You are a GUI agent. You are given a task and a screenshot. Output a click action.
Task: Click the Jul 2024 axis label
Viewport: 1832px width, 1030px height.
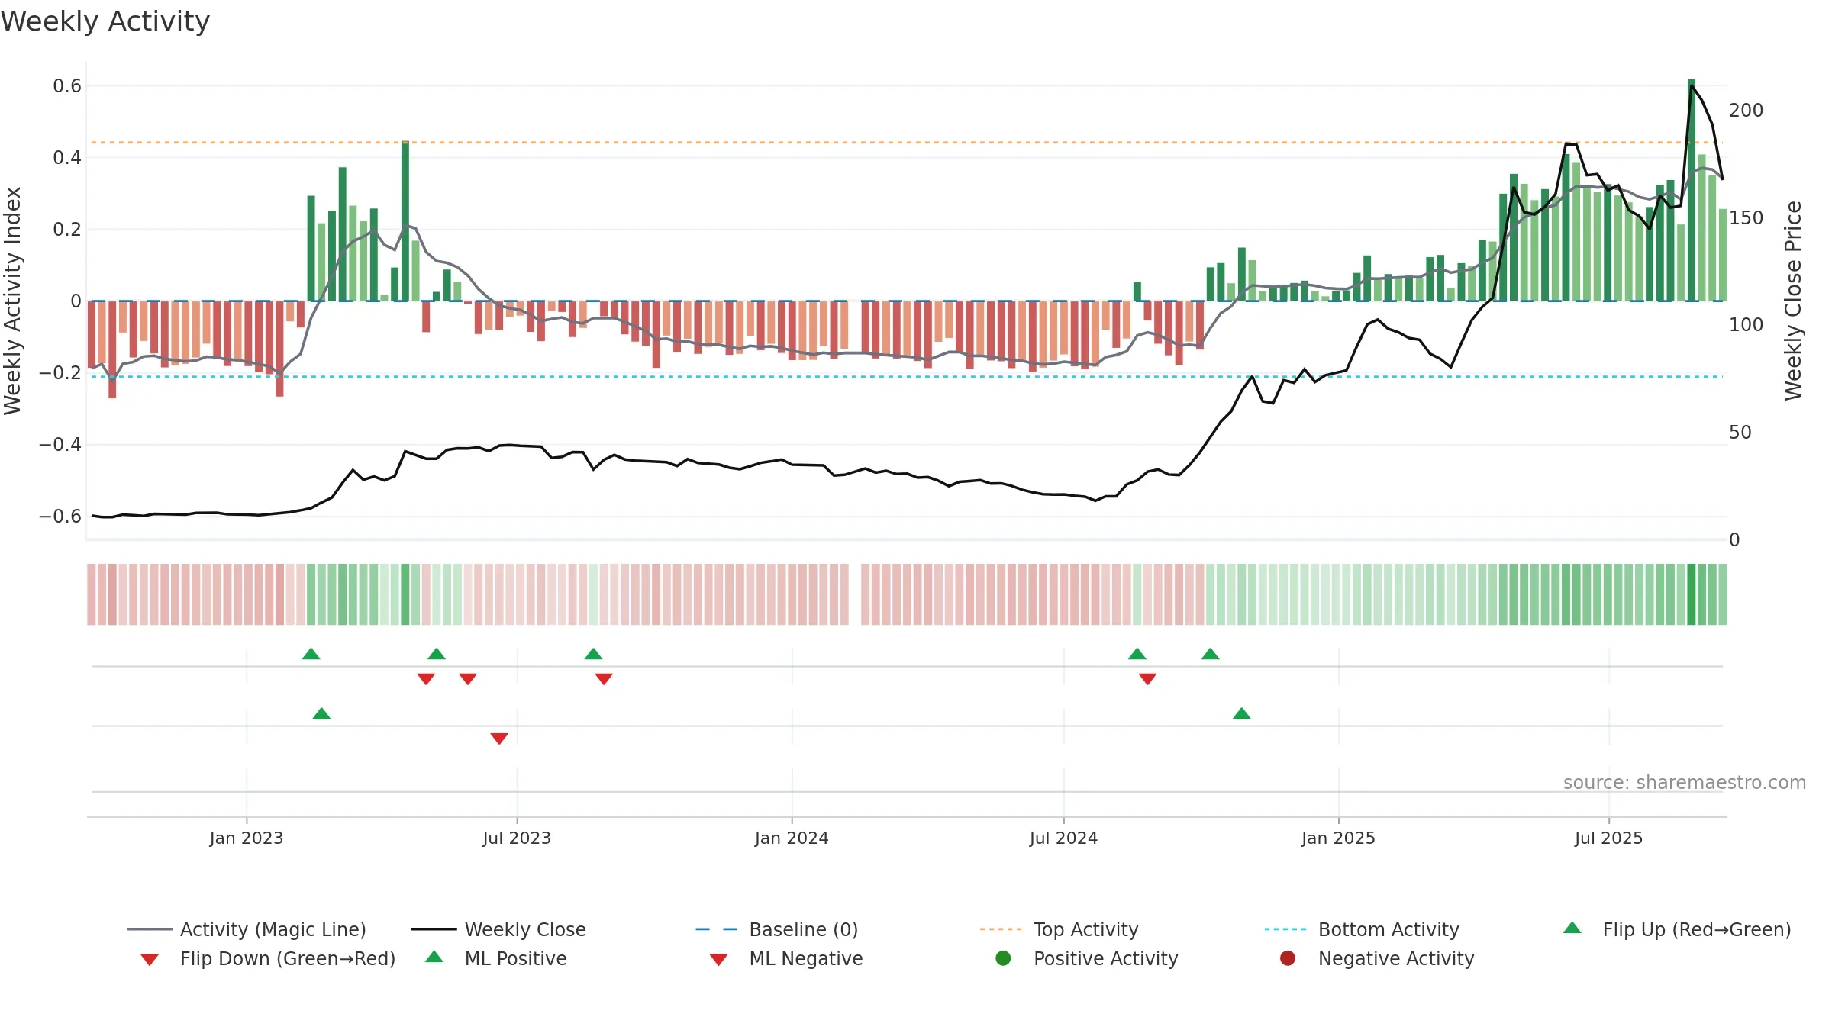(x=1063, y=838)
